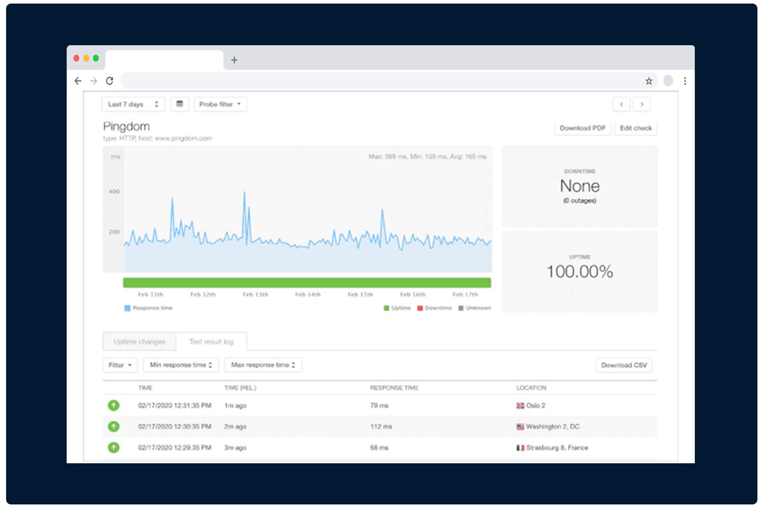The image size is (763, 508).
Task: Click the Download CSV button
Action: point(624,365)
